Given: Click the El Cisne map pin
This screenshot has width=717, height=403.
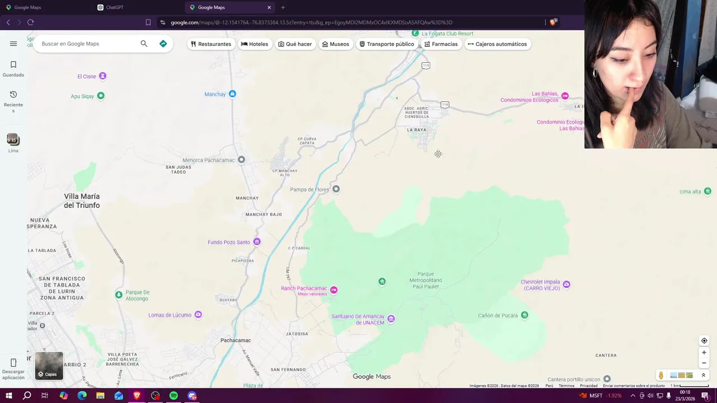Looking at the screenshot, I should click(x=103, y=76).
